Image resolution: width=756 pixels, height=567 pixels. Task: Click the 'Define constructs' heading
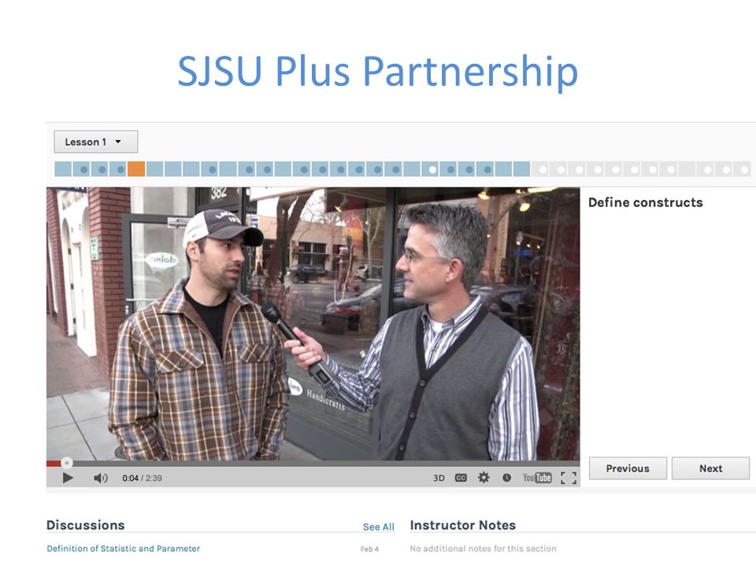[x=645, y=202]
